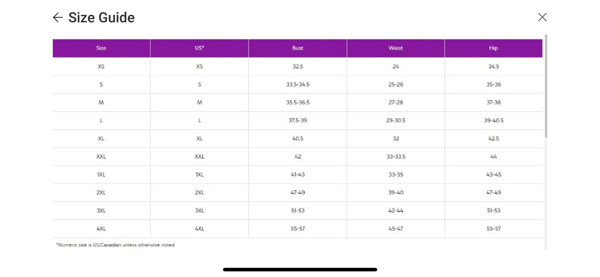Click the Bust column header
The image size is (600, 277).
(298, 48)
